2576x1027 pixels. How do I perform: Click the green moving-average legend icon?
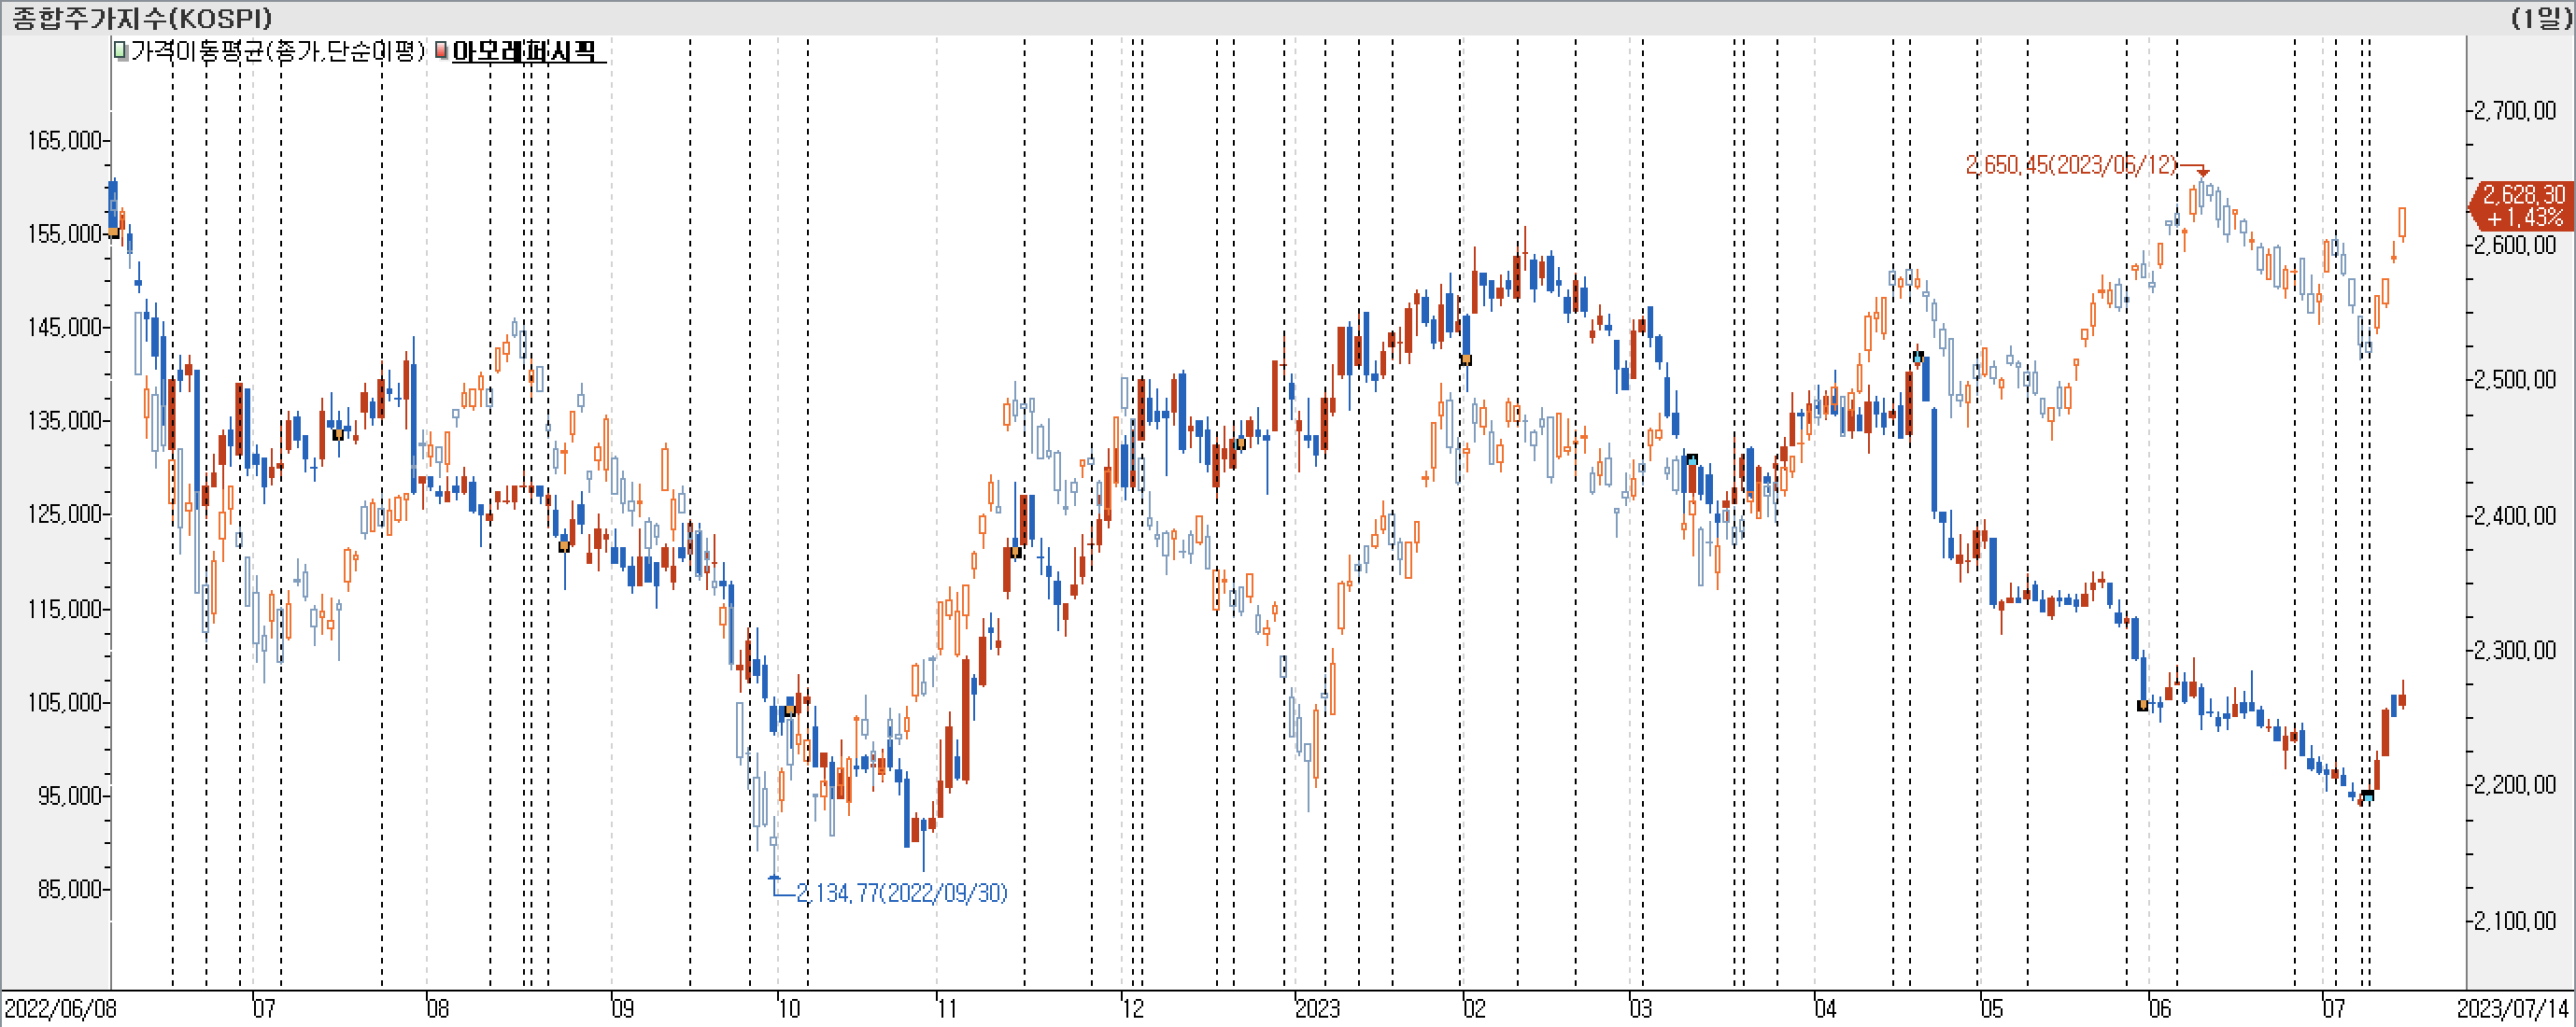(x=121, y=50)
